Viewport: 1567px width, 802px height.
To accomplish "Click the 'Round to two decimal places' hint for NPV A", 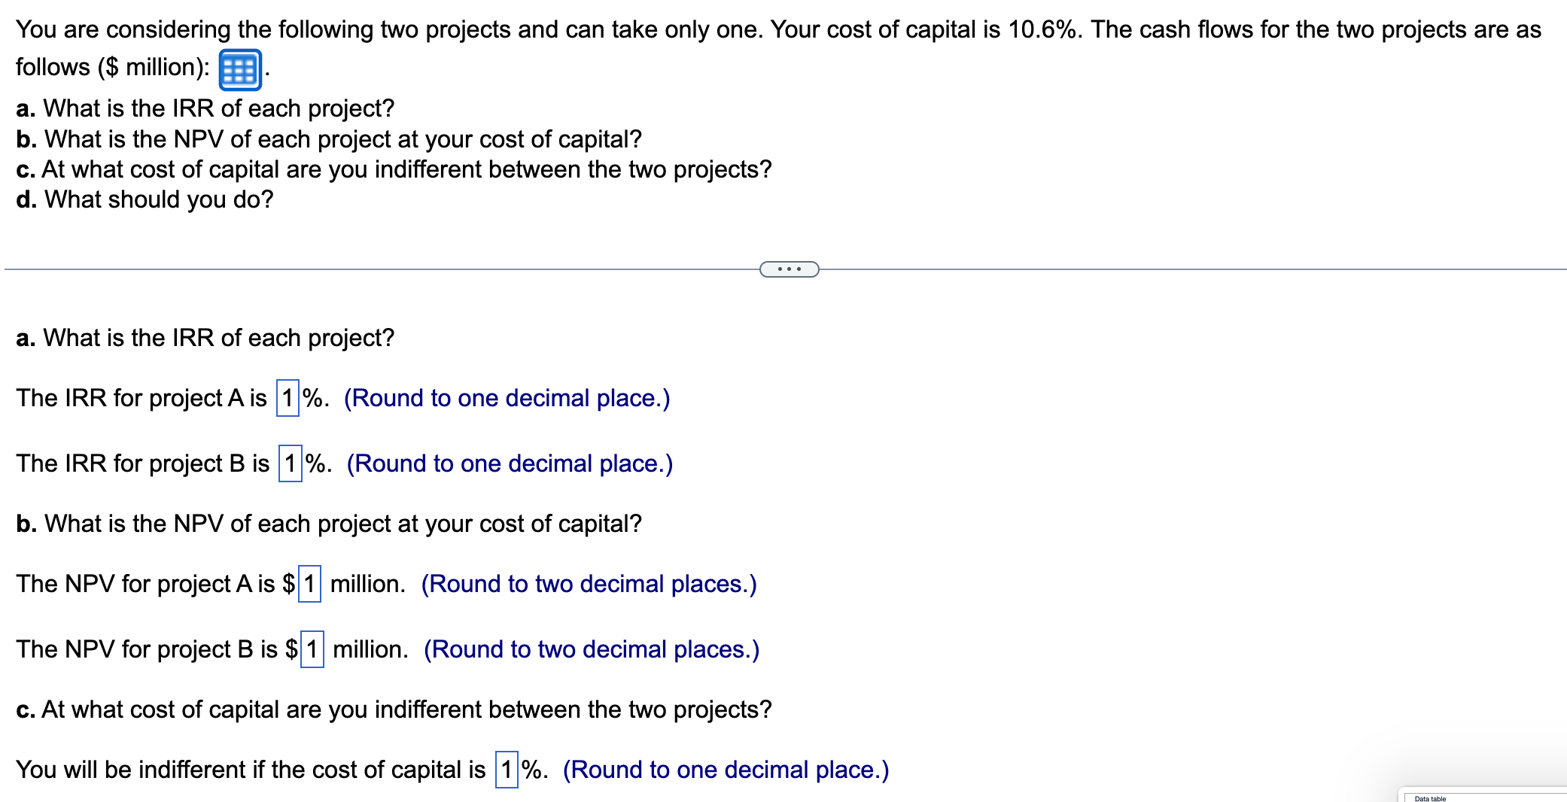I will point(589,583).
